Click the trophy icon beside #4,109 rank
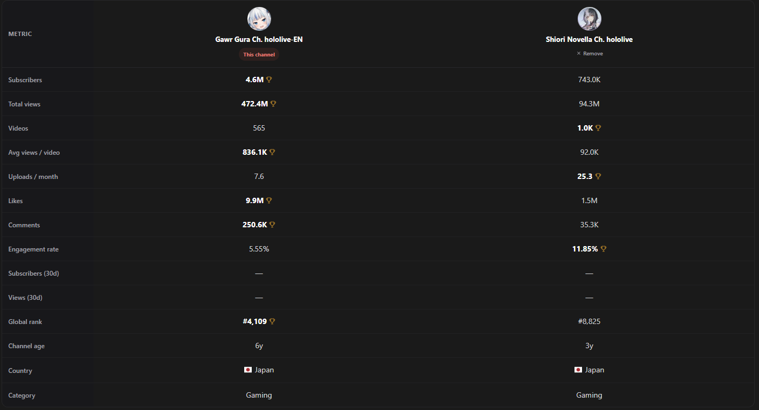Screen dimensions: 759x410 tap(272, 321)
